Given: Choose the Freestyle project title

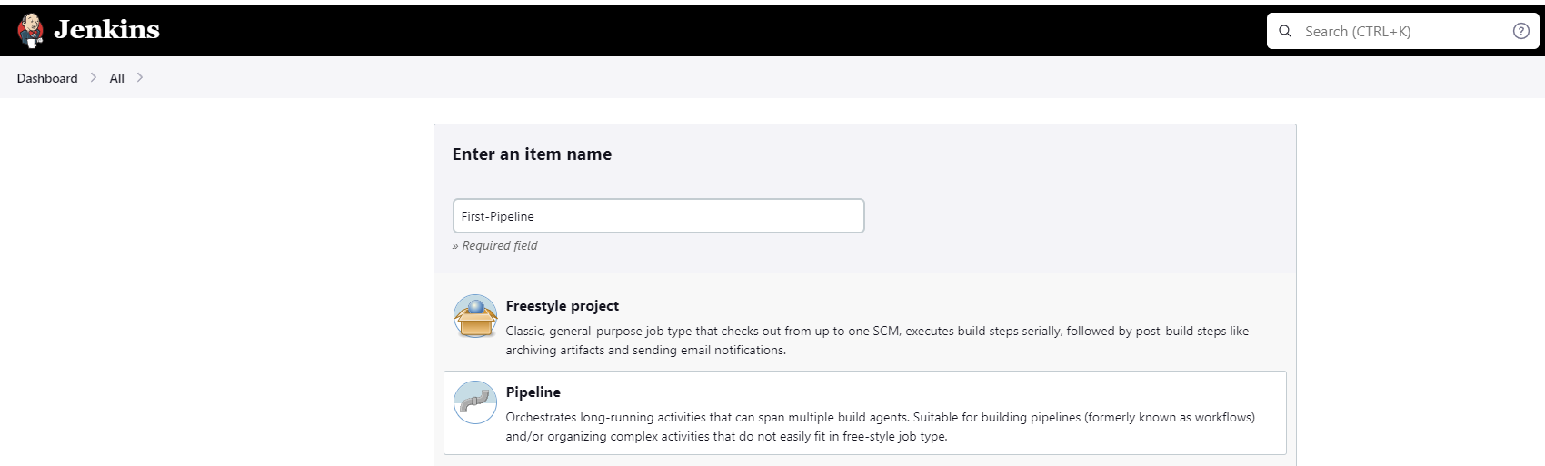Looking at the screenshot, I should click(x=562, y=306).
